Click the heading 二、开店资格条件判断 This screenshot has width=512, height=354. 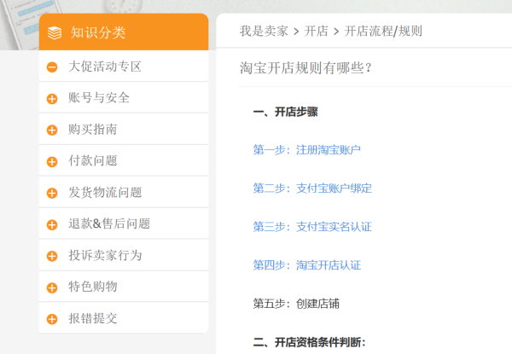(x=309, y=342)
